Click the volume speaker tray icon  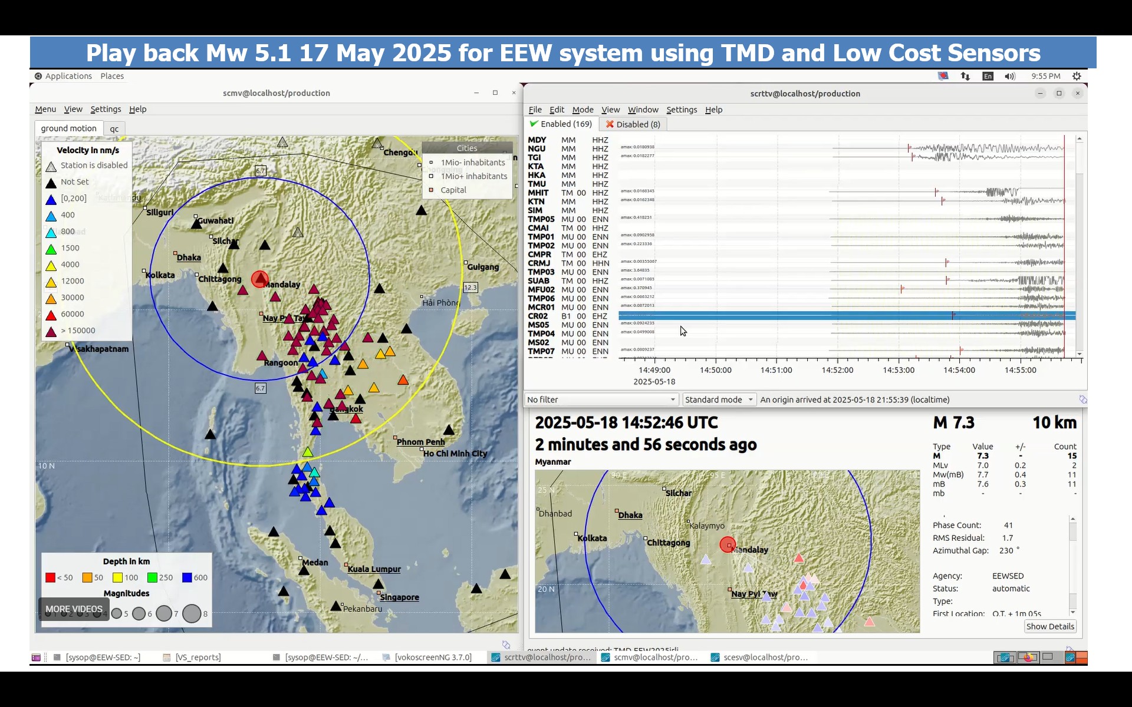coord(1010,76)
